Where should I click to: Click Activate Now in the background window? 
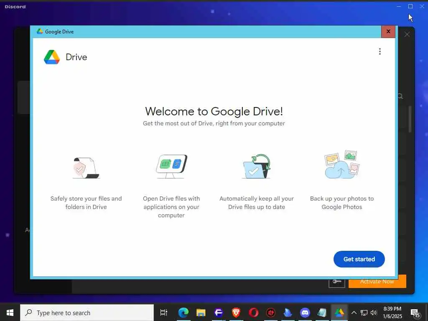point(377,282)
